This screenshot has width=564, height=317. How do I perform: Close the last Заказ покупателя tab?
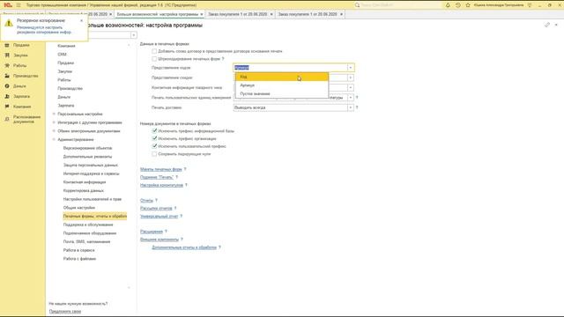pyautogui.click(x=341, y=14)
